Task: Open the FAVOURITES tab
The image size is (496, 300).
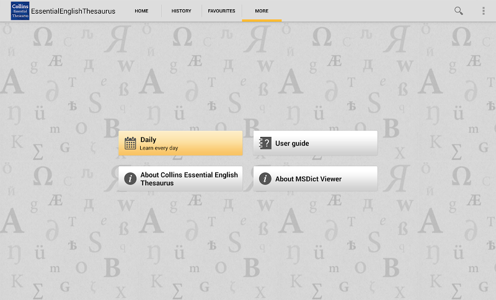Action: (x=221, y=11)
